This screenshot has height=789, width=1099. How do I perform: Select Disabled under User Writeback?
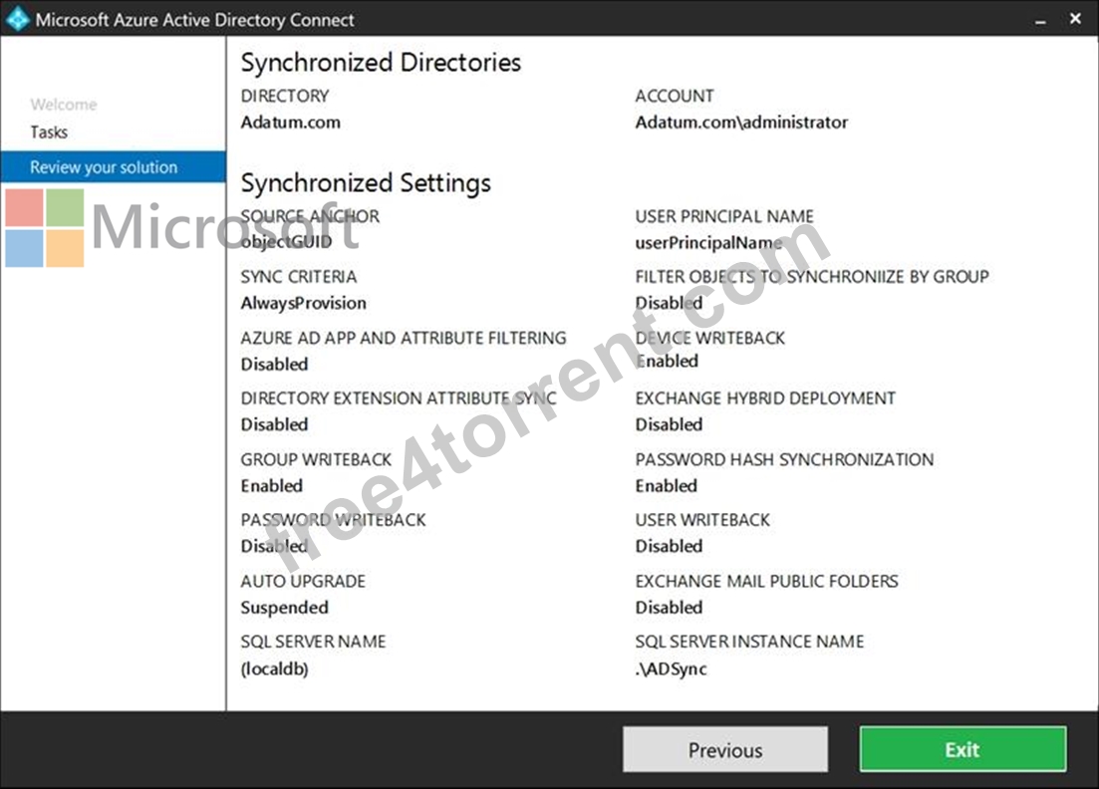coord(670,547)
